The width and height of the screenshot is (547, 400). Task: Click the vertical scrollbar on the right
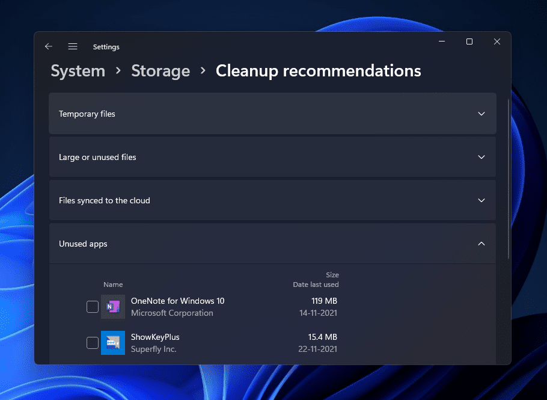coord(509,180)
